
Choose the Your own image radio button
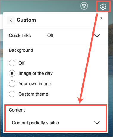pyautogui.click(x=12, y=84)
